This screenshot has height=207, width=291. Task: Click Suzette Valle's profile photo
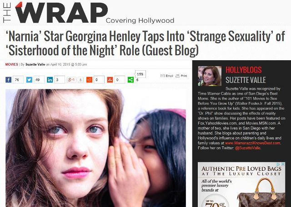click(x=210, y=76)
